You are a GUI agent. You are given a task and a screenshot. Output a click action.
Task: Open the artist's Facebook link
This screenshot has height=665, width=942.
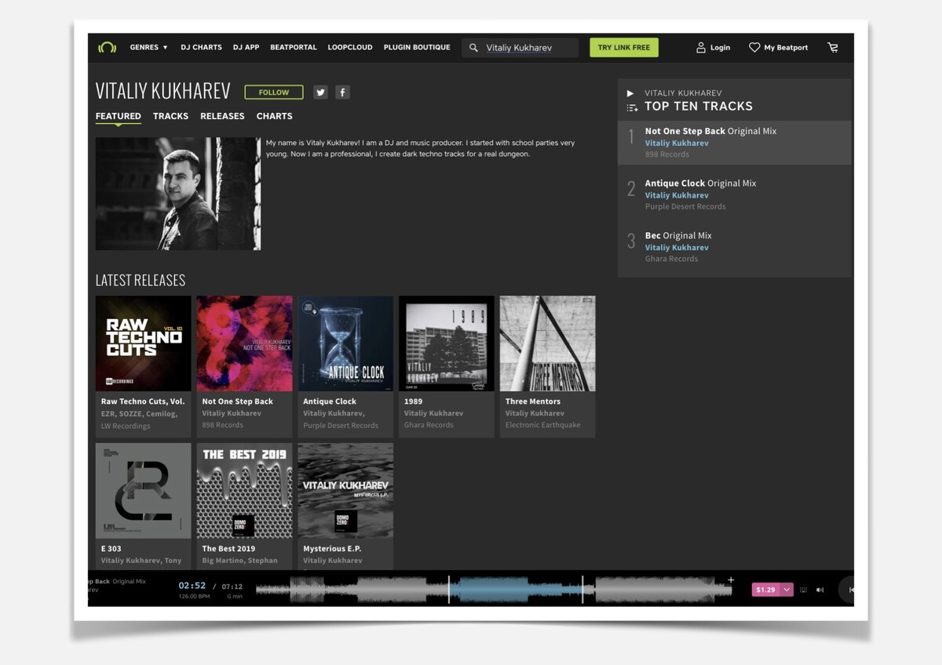point(342,93)
